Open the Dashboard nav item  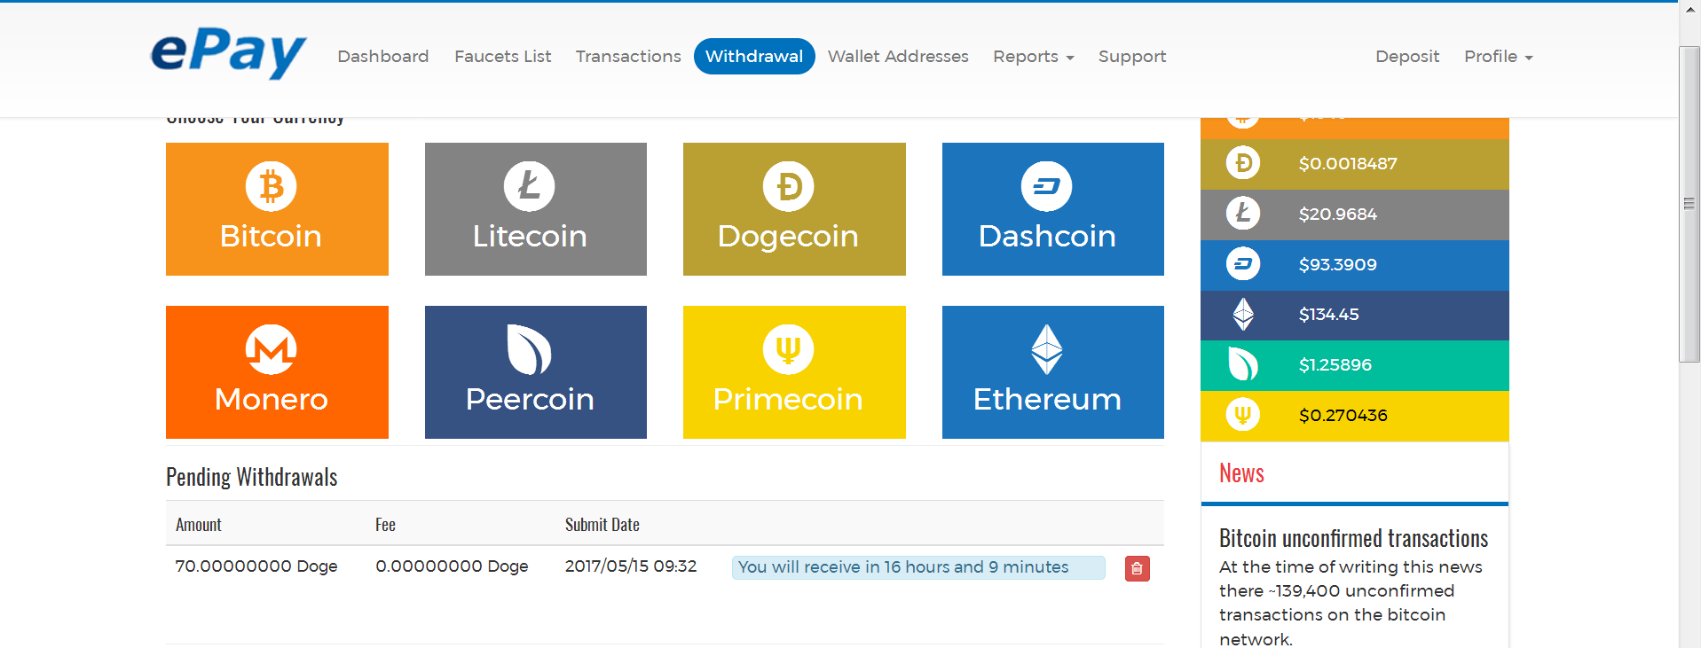[383, 57]
